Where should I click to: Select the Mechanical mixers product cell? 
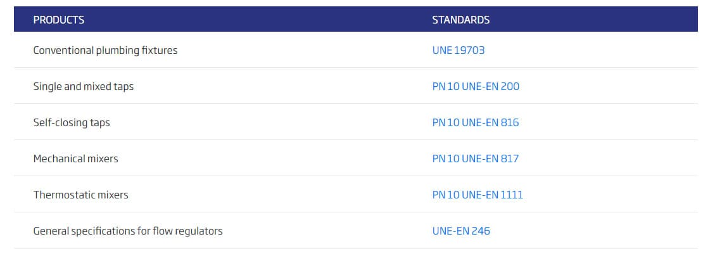click(x=75, y=158)
